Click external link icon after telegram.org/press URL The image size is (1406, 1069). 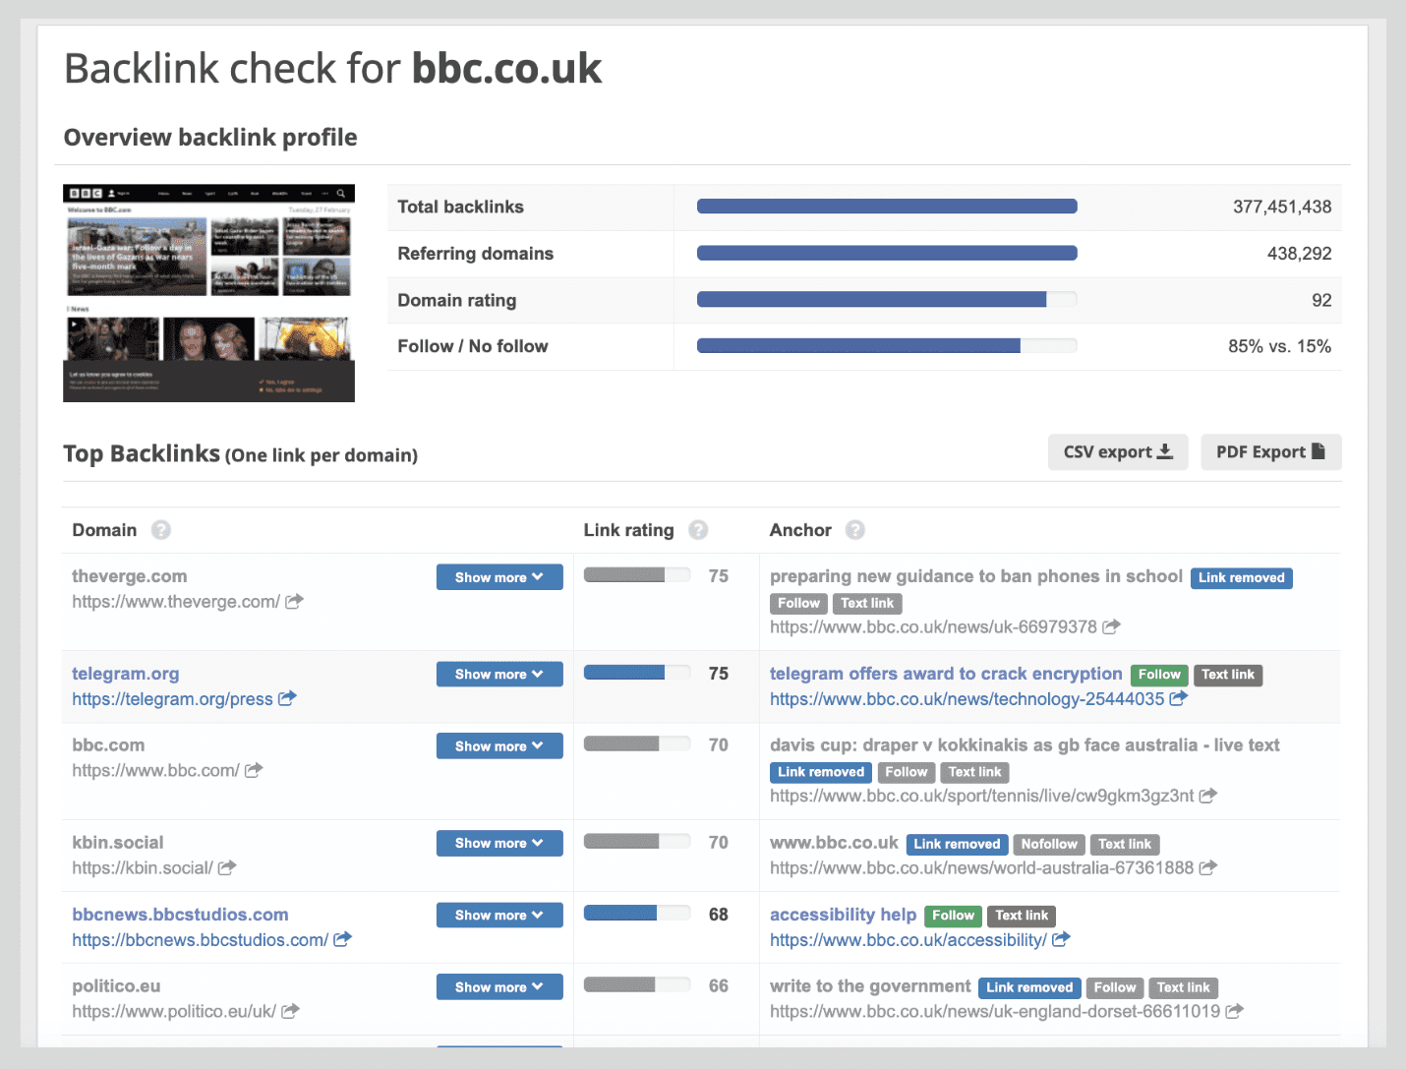[287, 698]
